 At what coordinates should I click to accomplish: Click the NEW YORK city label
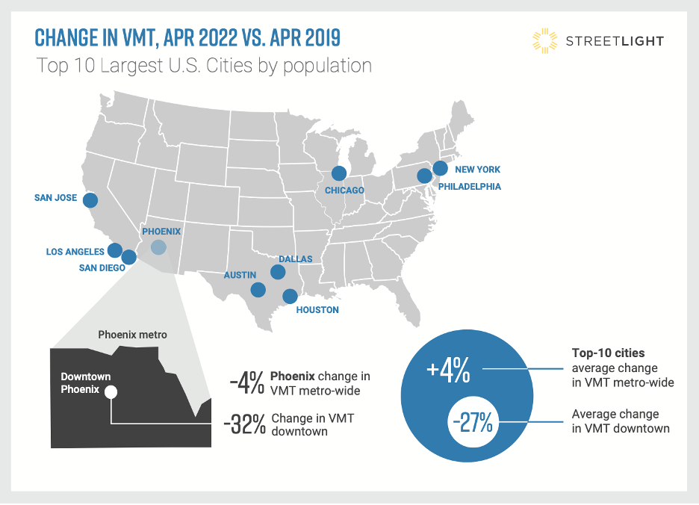point(477,170)
